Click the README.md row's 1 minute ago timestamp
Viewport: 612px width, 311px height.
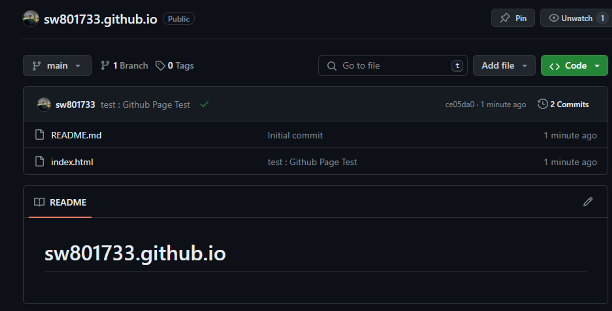click(x=570, y=135)
